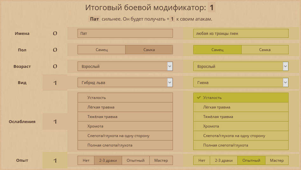
Task: Toggle Лёгкая травма for the left fighter
Action: point(125,107)
